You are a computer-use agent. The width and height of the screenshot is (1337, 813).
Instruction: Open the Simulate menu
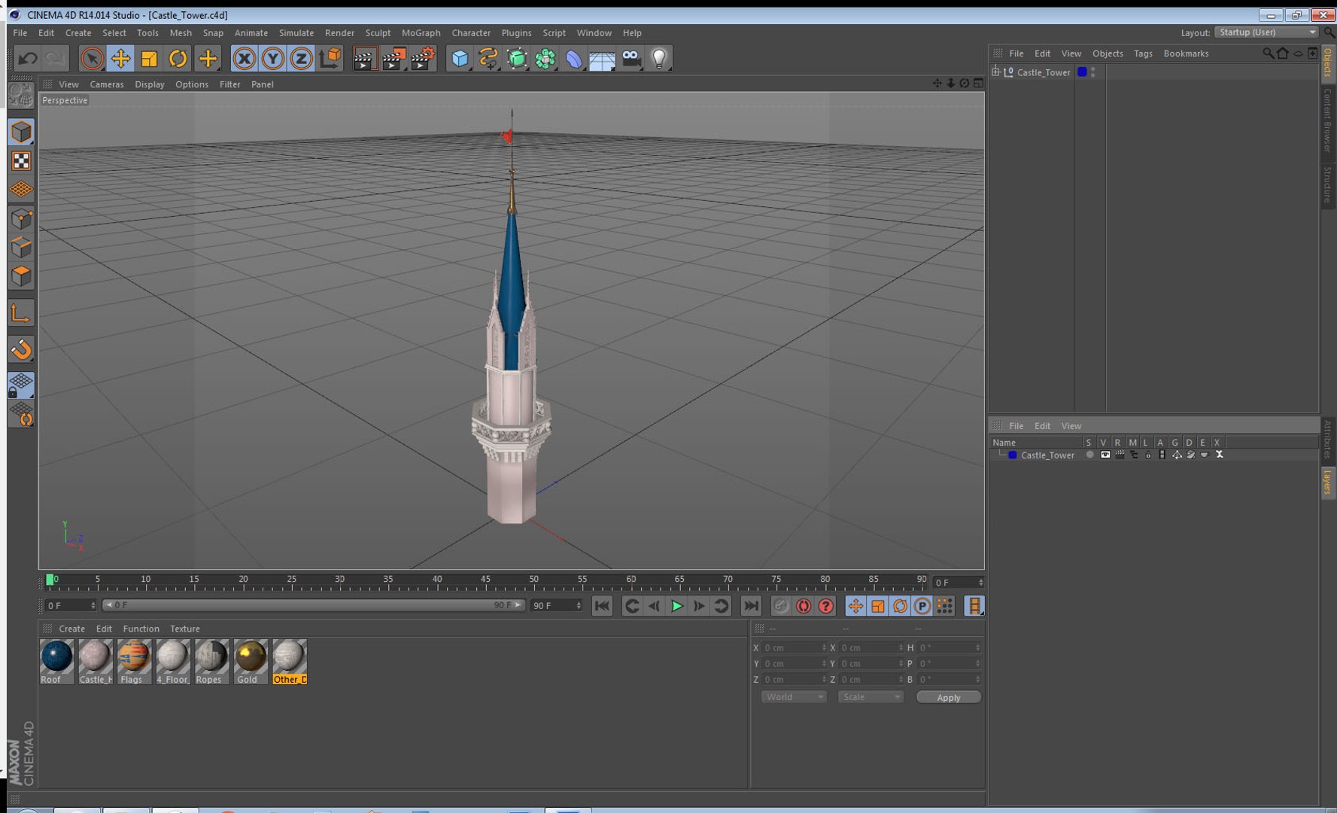[x=296, y=33]
